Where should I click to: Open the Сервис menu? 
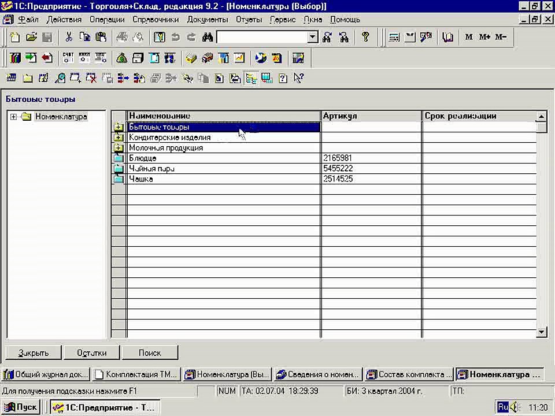[283, 20]
